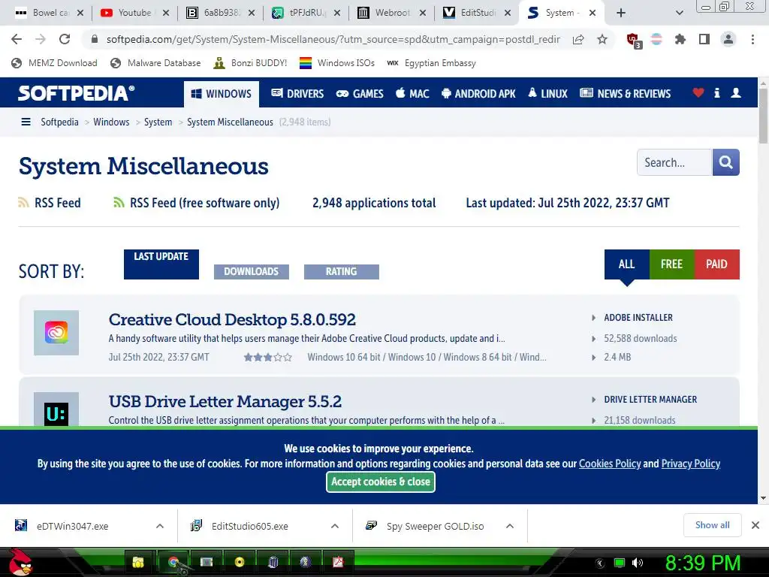The height and width of the screenshot is (577, 769).
Task: Click the orange RSS Feed icon
Action: click(x=23, y=202)
